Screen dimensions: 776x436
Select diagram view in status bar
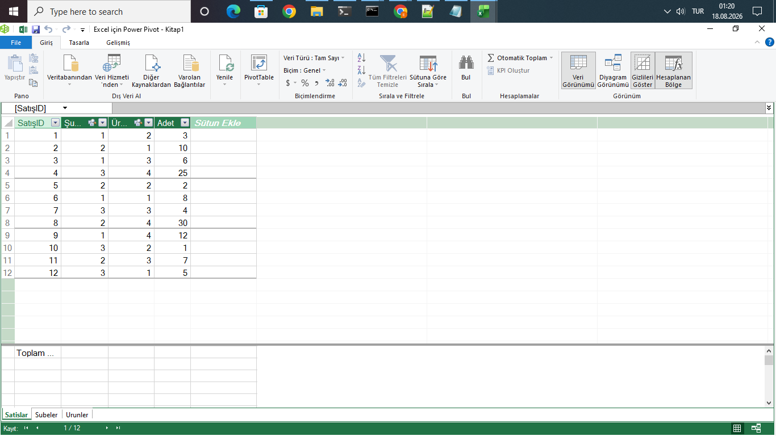756,428
